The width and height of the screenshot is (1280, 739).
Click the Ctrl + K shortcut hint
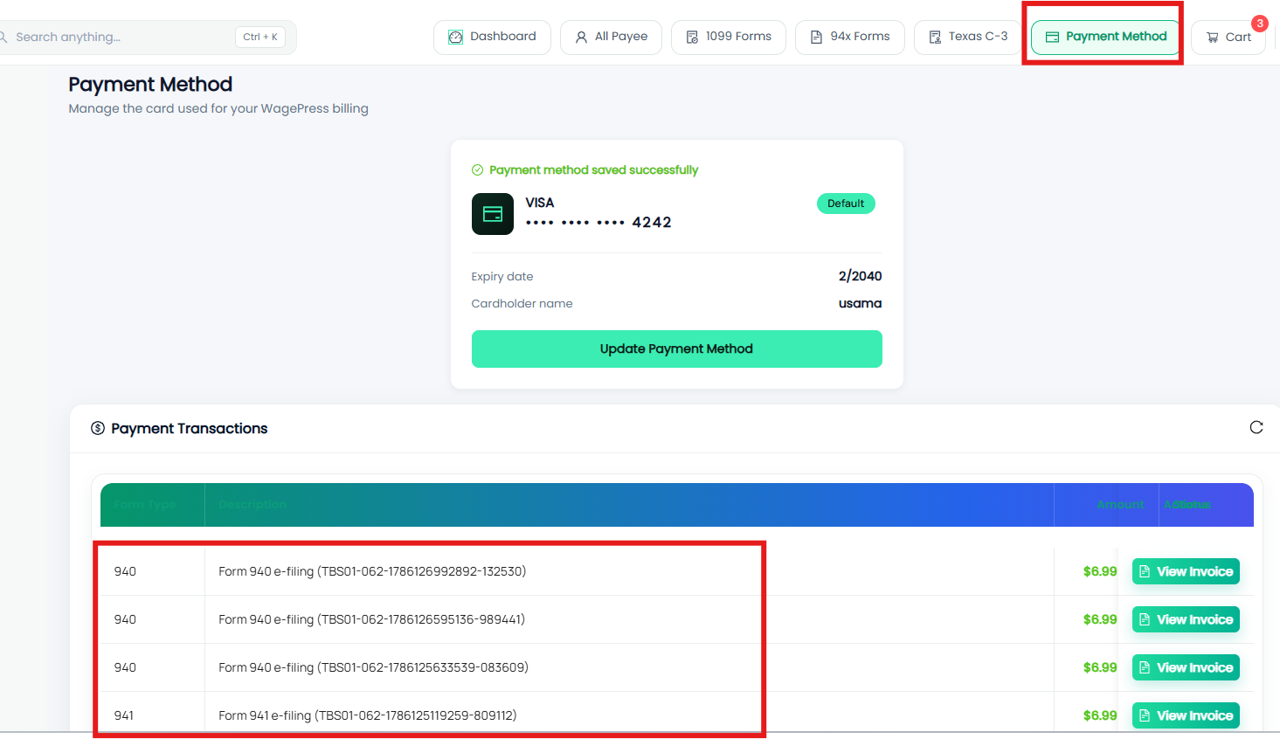click(260, 37)
